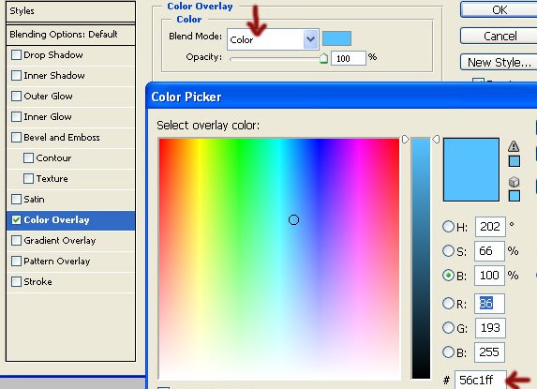Click the saturation field showing 66
The image size is (537, 389).
(489, 251)
